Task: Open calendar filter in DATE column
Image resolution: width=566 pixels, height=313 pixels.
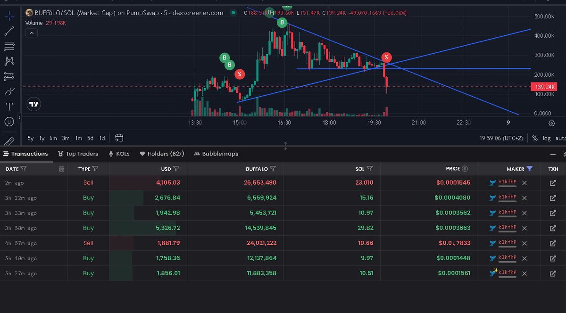Action: 61,169
